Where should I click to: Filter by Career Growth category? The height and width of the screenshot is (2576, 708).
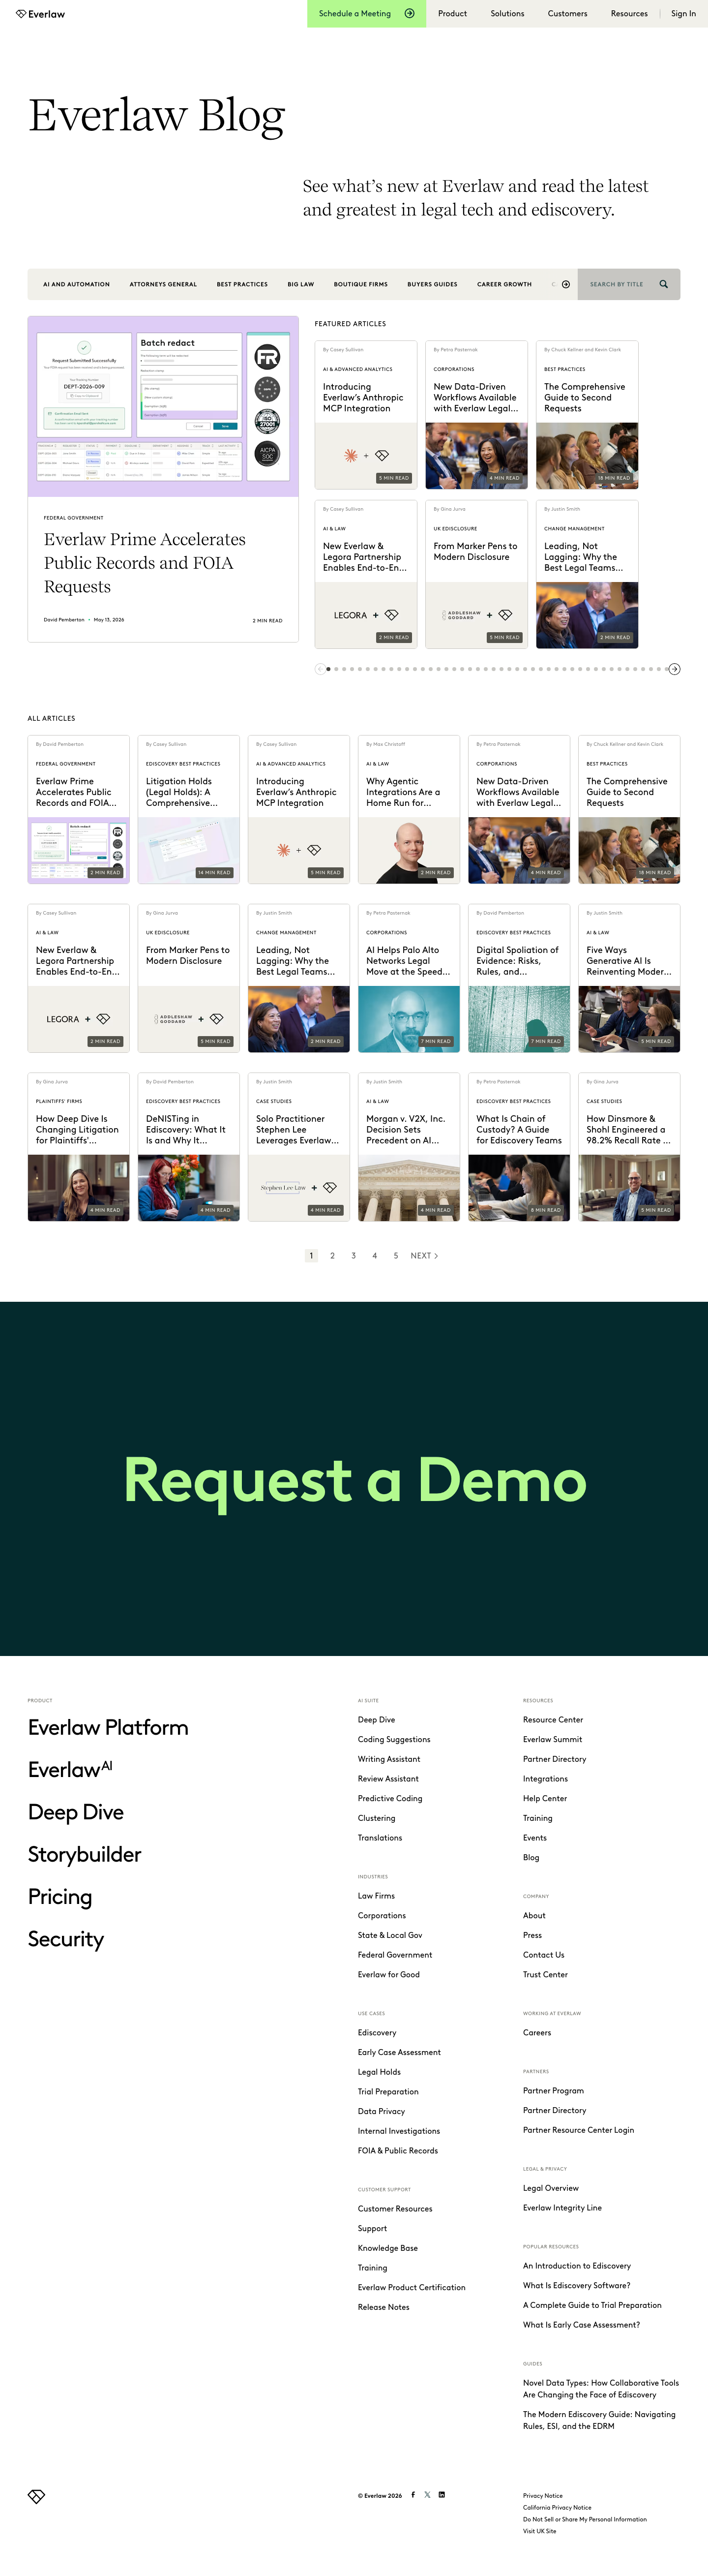(504, 284)
